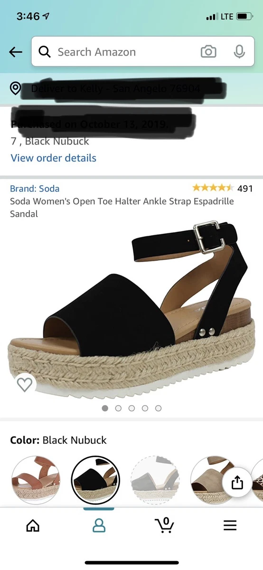Tap the delivery location pin icon
Viewport: 263px width, 570px height.
tap(16, 88)
